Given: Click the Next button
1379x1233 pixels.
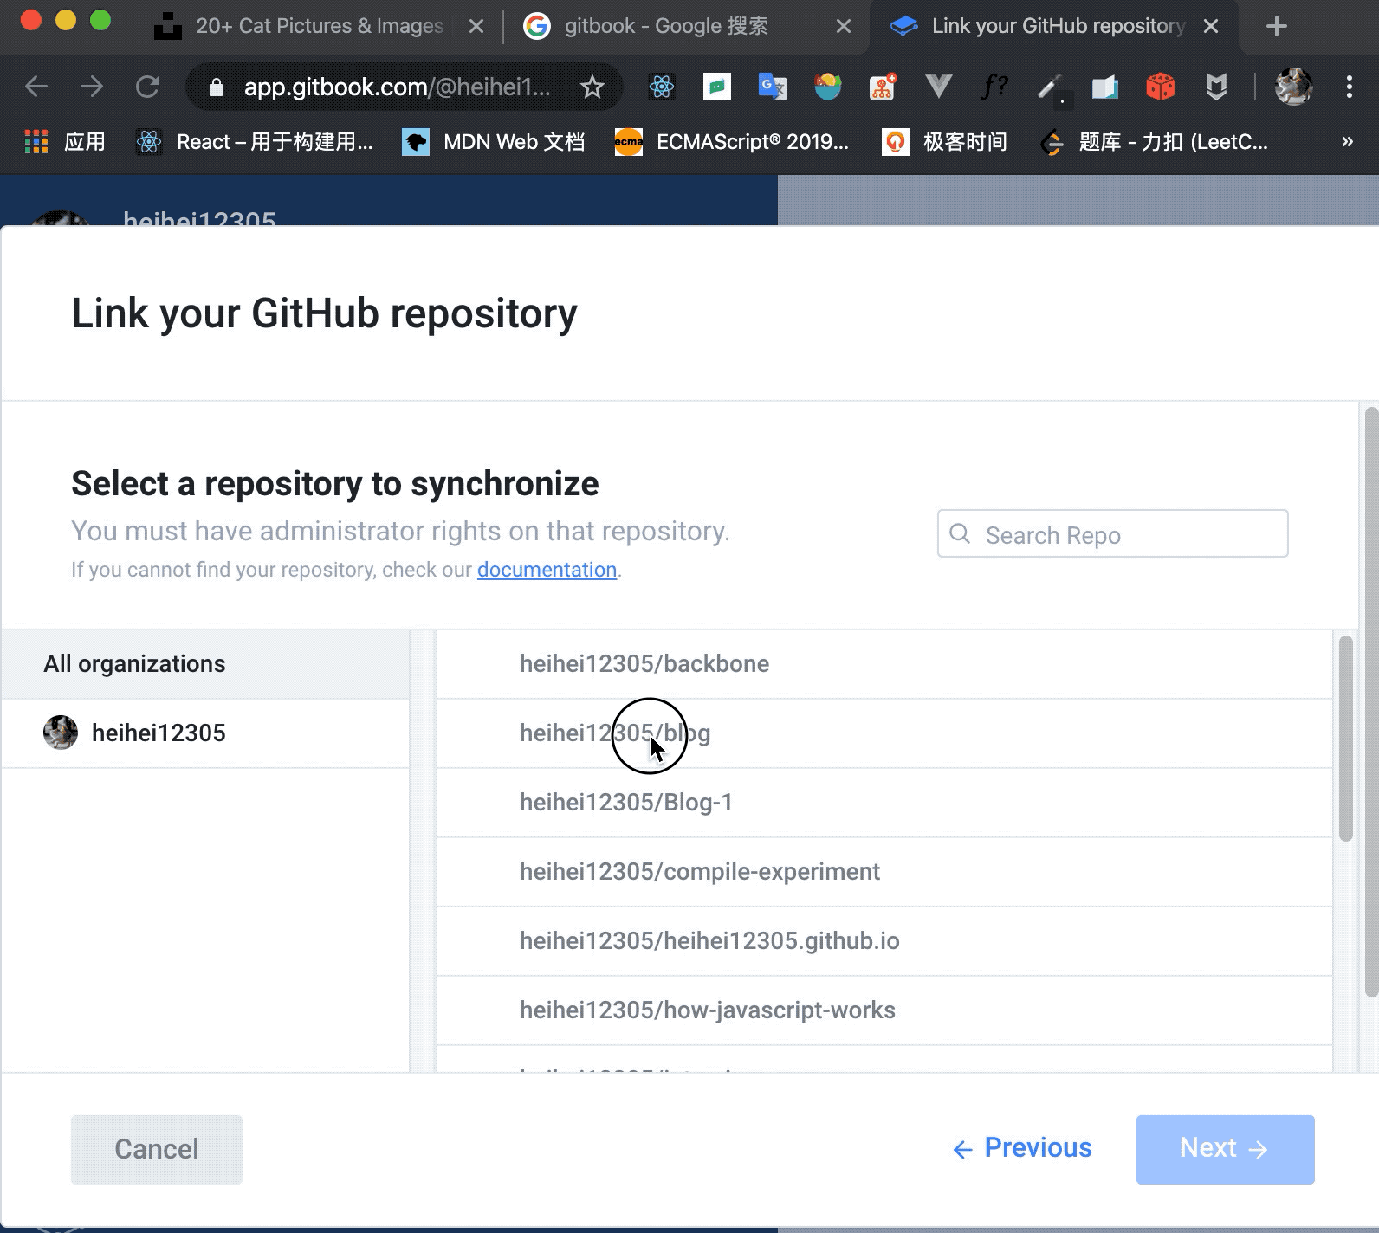Looking at the screenshot, I should [1225, 1149].
